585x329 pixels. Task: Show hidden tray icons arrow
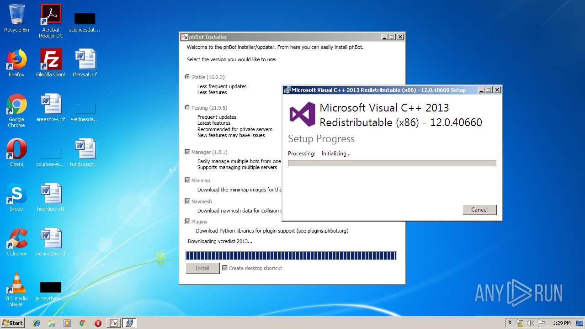click(510, 323)
